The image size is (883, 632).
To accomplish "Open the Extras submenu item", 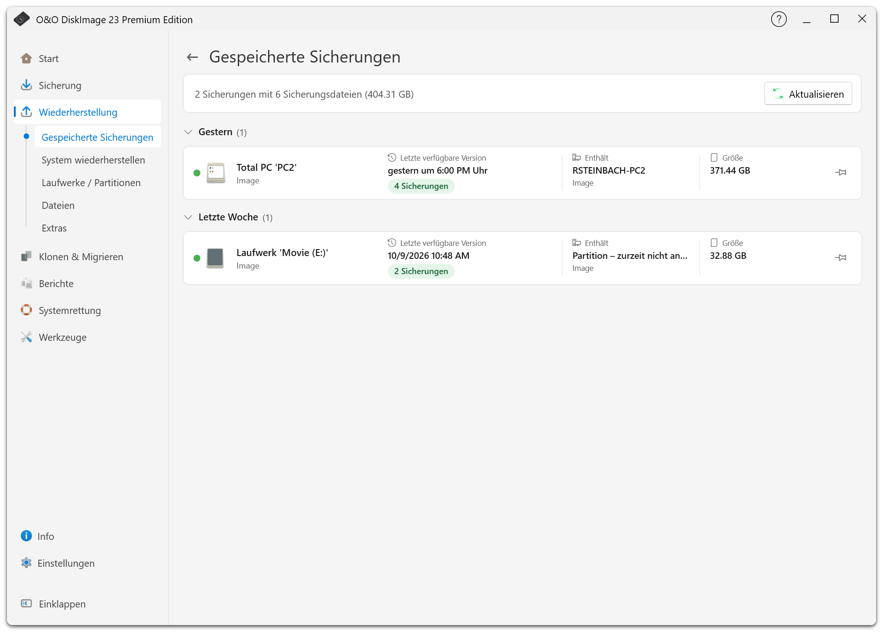I will tap(54, 228).
